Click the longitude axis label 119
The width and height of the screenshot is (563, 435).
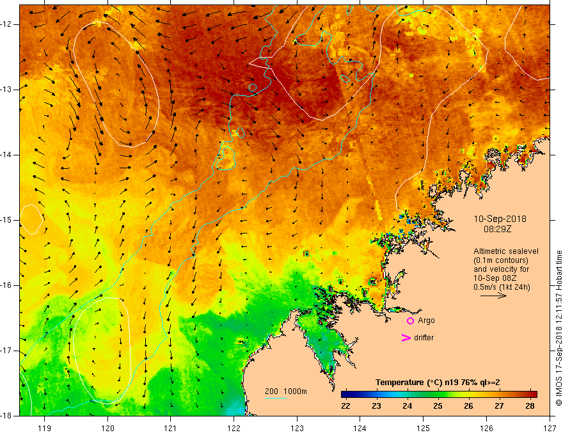(x=45, y=428)
